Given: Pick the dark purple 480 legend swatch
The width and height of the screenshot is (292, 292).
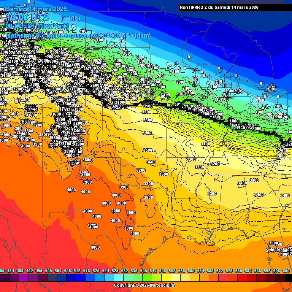Looking at the screenshot, I should [x=5, y=278].
